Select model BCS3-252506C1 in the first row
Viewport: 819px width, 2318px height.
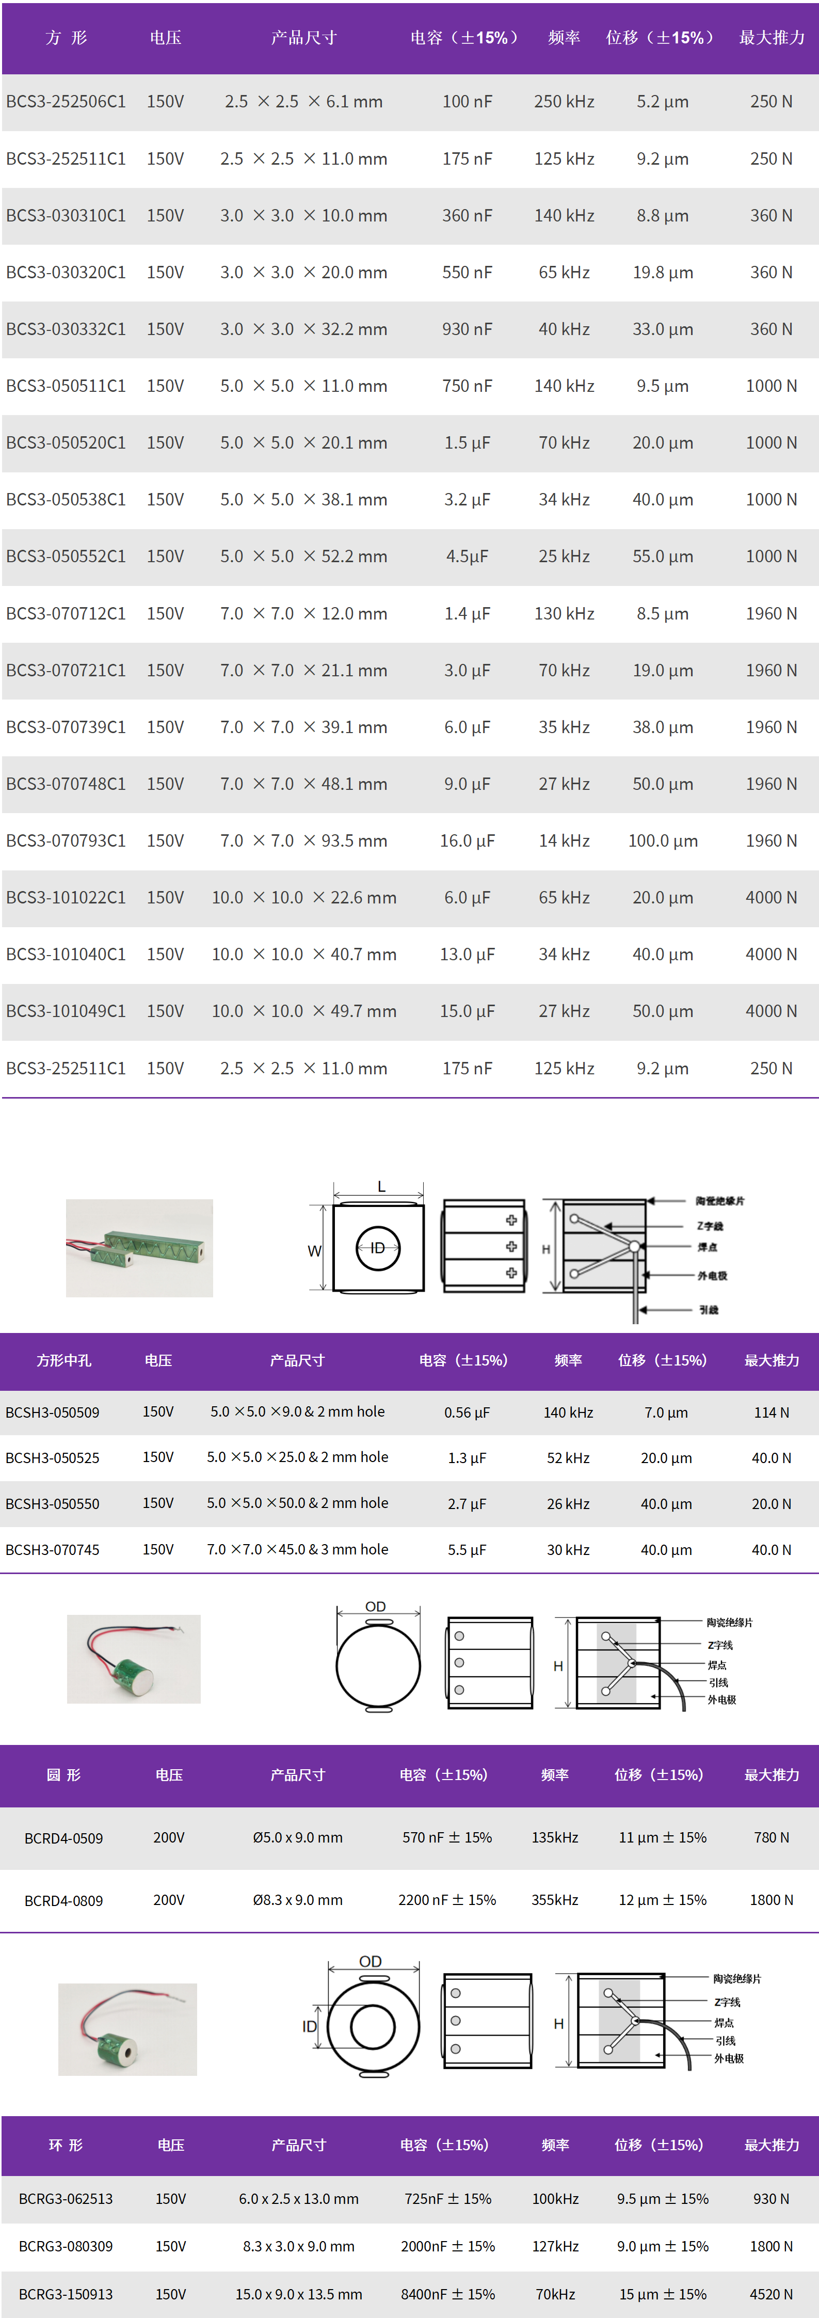(66, 102)
